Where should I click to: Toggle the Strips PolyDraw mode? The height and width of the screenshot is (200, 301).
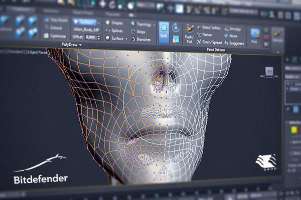click(140, 31)
